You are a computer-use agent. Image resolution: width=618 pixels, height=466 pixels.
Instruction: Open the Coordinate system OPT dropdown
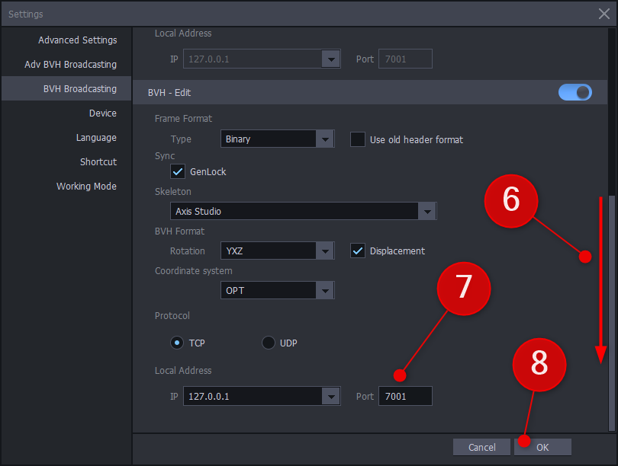point(278,290)
